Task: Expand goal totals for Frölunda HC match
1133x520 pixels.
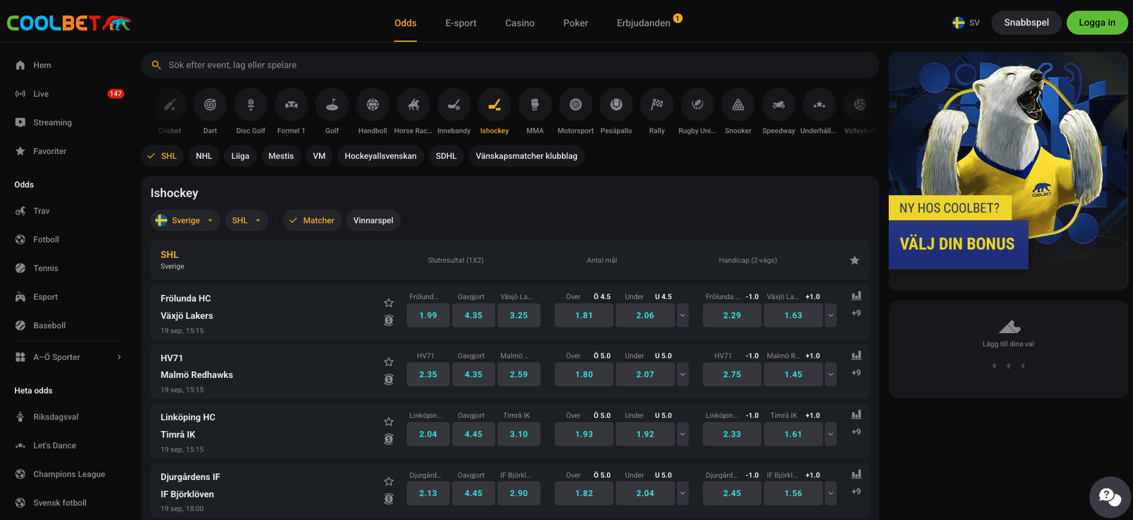Action: coord(683,315)
